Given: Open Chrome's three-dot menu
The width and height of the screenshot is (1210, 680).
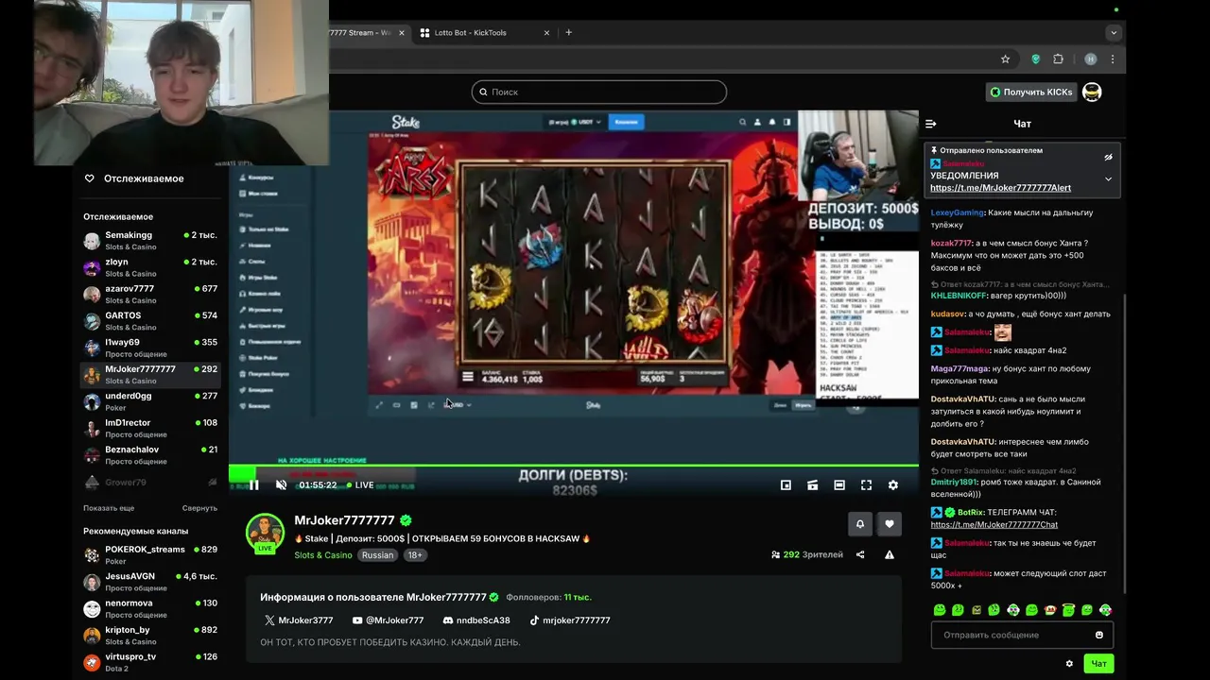Looking at the screenshot, I should tap(1113, 59).
